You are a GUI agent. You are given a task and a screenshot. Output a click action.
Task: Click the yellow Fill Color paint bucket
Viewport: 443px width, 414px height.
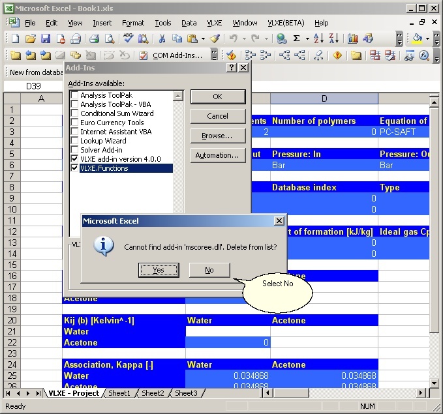(418, 38)
